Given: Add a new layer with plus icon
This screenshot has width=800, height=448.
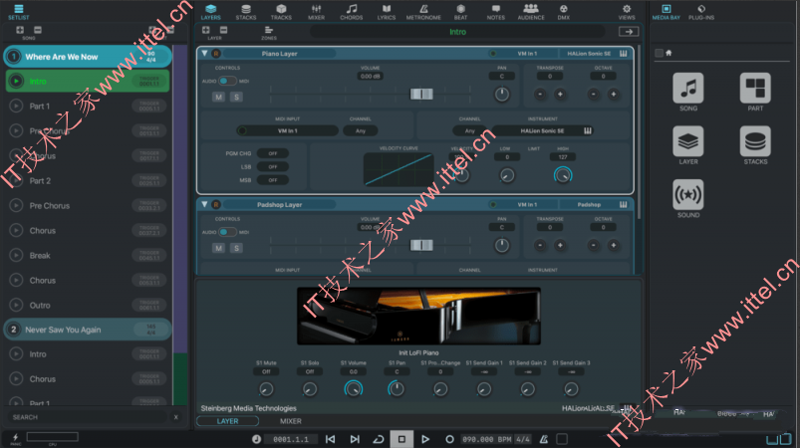Looking at the screenshot, I should click(x=206, y=31).
